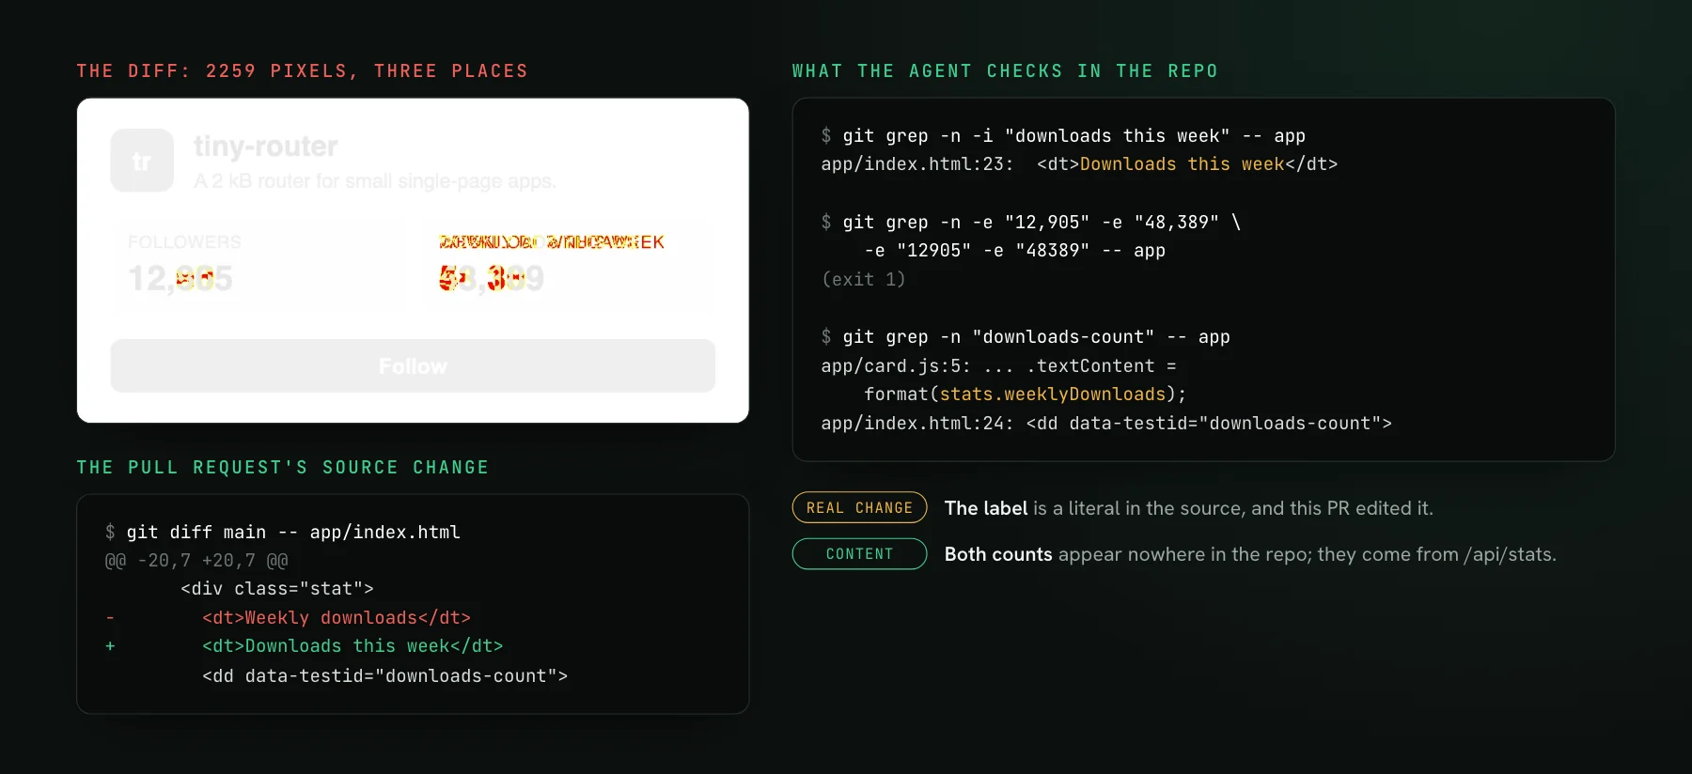
Task: Select the added green line "<dt>Downloads this week</dt>"
Action: tap(352, 646)
